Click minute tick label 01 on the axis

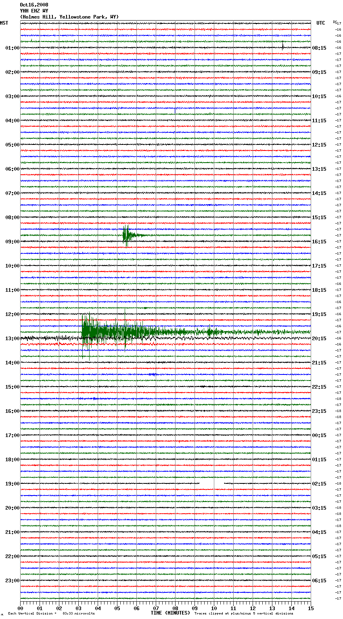pos(40,608)
